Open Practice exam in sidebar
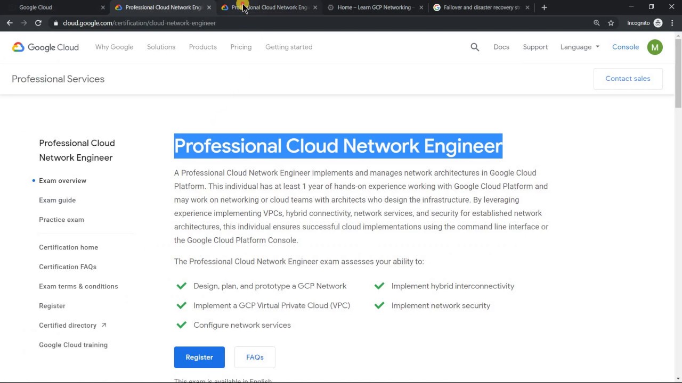 pos(61,220)
